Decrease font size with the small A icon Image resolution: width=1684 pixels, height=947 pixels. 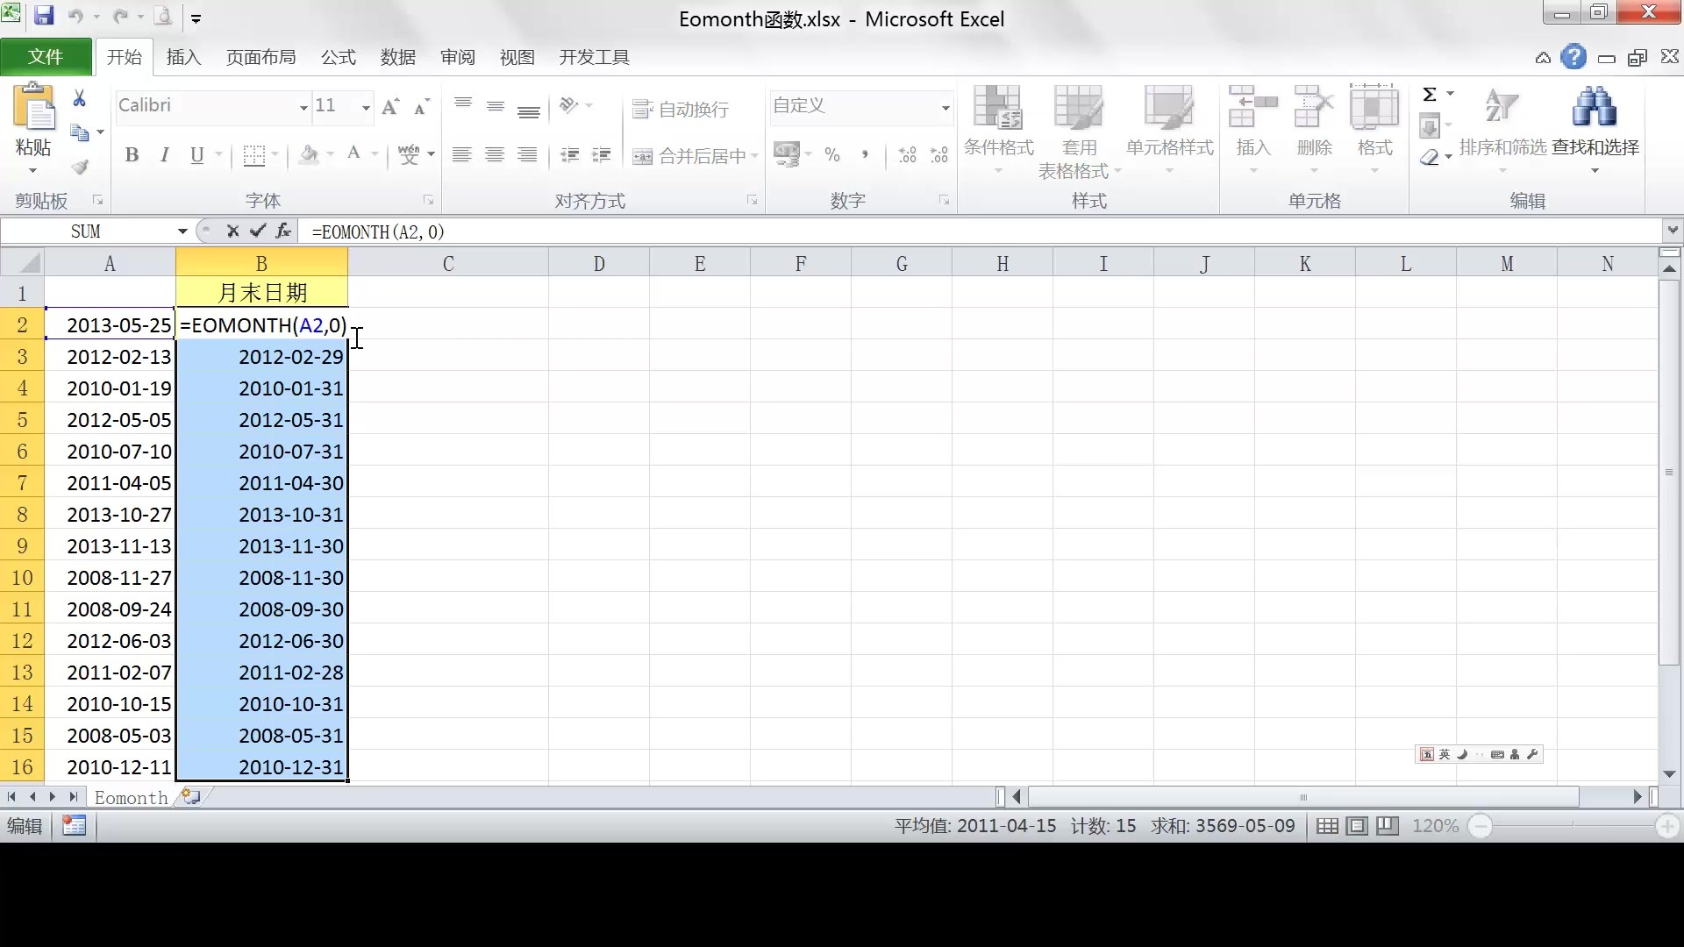422,107
